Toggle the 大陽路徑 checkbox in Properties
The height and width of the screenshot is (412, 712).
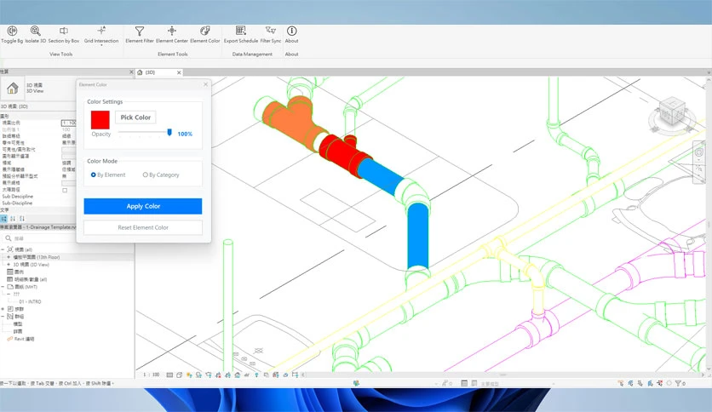pyautogui.click(x=65, y=190)
